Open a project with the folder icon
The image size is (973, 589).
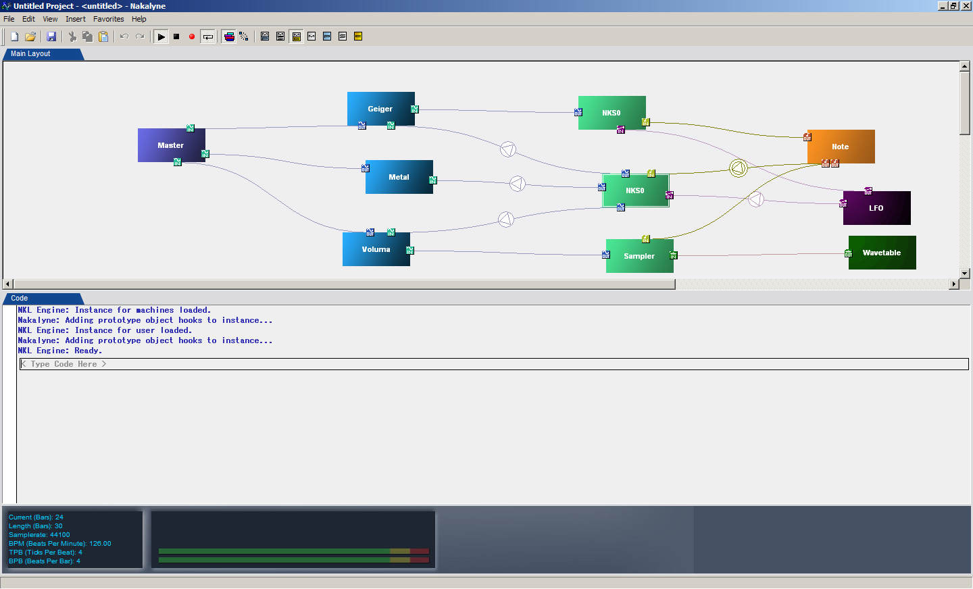click(30, 36)
